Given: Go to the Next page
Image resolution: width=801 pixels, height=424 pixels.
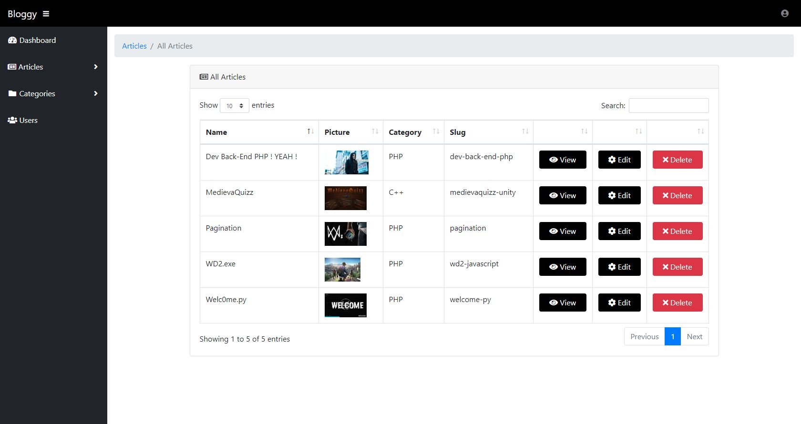Looking at the screenshot, I should 695,336.
